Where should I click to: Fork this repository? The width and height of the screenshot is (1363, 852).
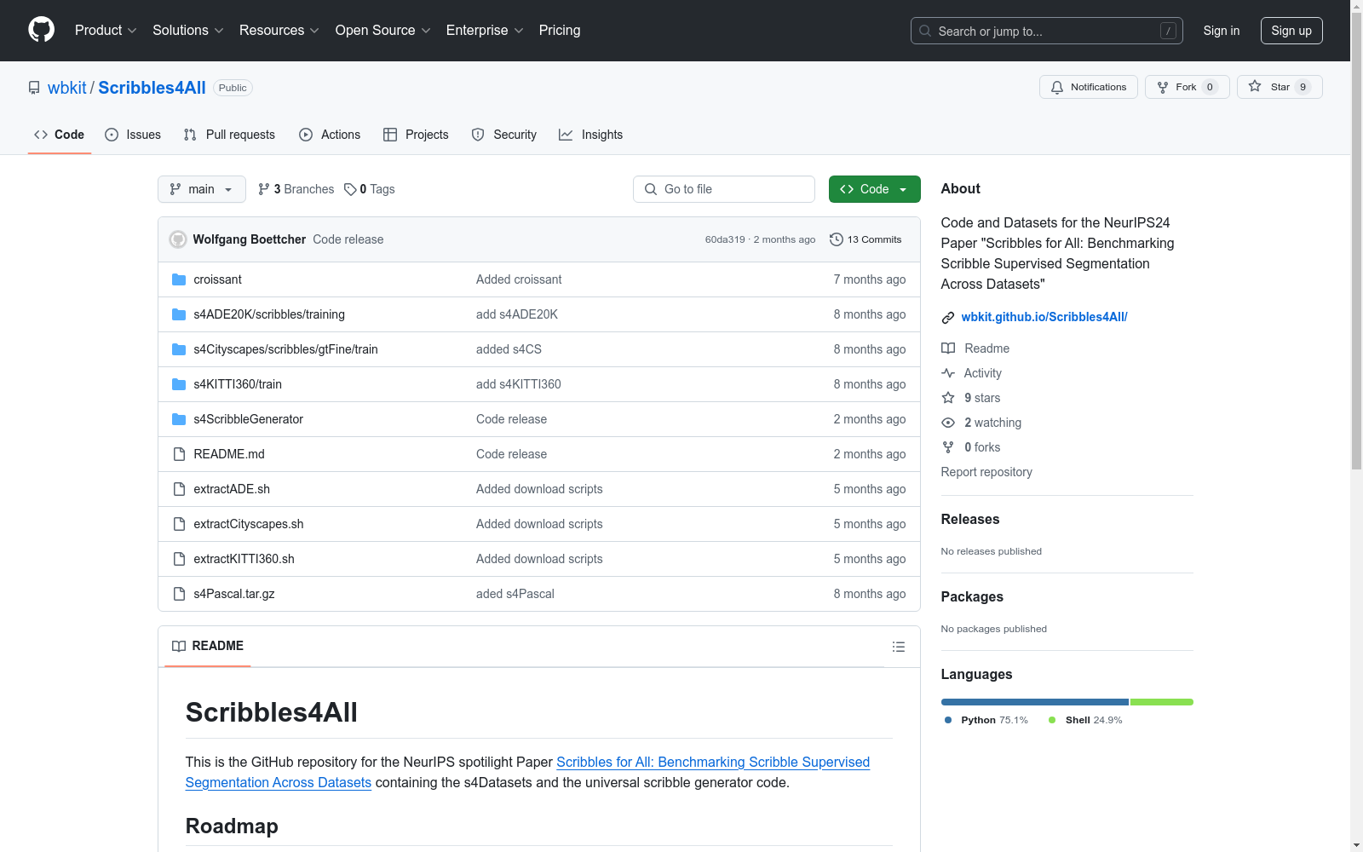[1187, 87]
